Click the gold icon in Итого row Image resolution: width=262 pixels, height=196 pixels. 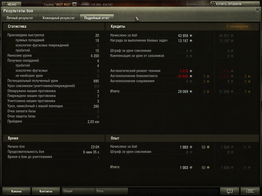[208, 92]
